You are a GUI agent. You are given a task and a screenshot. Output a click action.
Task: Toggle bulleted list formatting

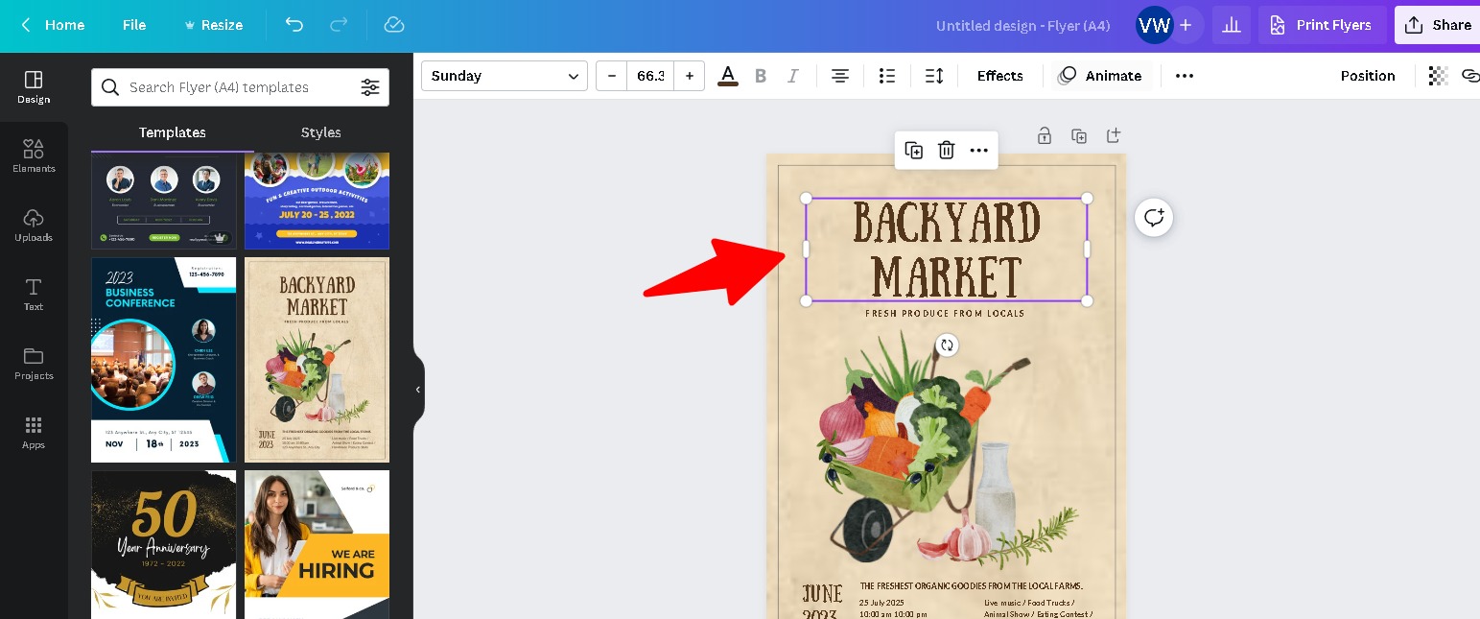[x=886, y=76]
